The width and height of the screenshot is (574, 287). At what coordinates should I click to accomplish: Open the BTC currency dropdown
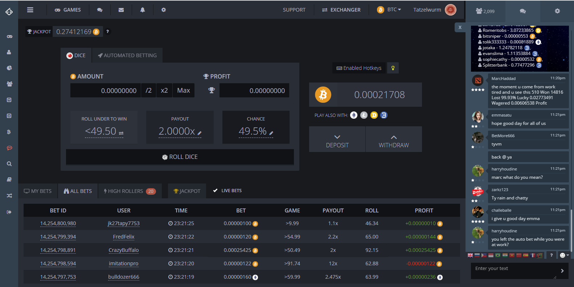coord(389,10)
